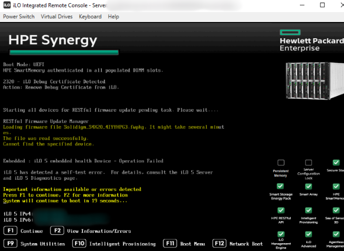Screen dimensions: 344x251
Task: Click the 'iLO 5 IPv4:' label
Action: 18,214
